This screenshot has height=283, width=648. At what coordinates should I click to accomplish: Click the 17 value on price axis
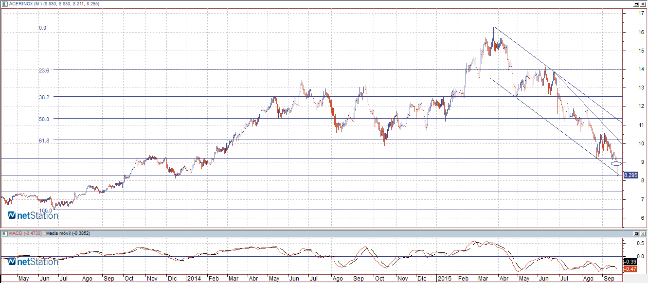pyautogui.click(x=642, y=14)
